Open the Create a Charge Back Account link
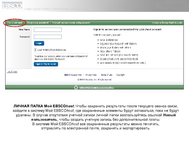The width and height of the screenshot is (189, 142). tap(167, 23)
